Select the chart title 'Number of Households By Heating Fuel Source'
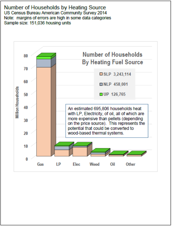 [x=112, y=58]
